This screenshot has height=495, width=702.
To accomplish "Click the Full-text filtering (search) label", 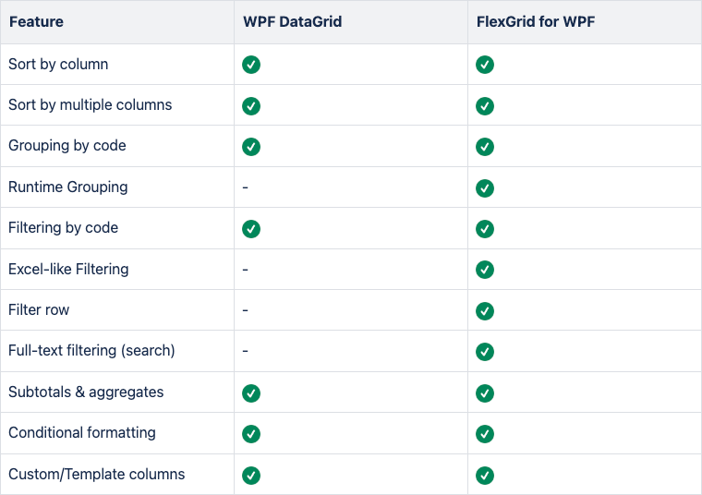I will pyautogui.click(x=91, y=350).
